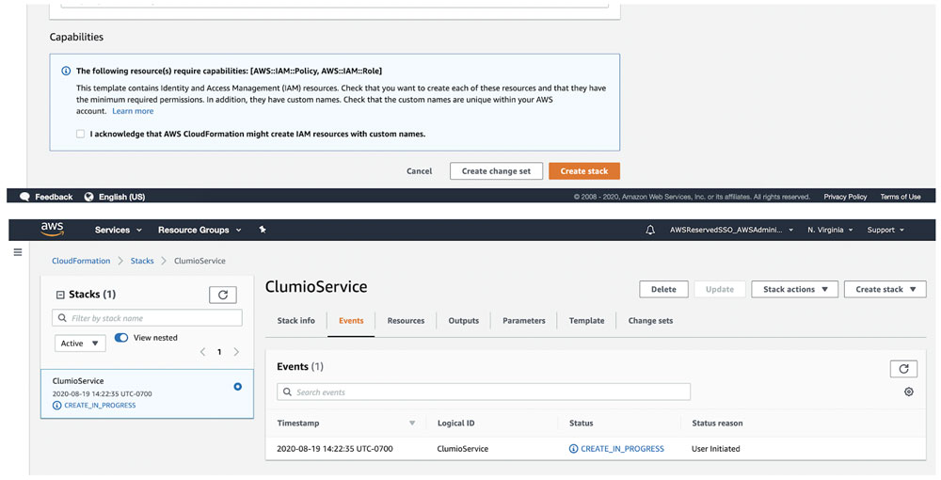This screenshot has width=941, height=480.
Task: Click the AWS logo home icon
Action: coord(52,230)
